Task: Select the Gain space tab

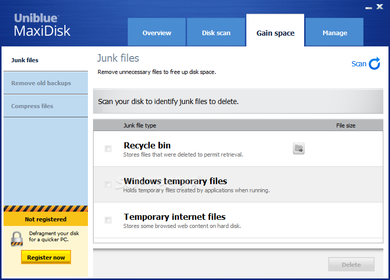Action: click(275, 30)
